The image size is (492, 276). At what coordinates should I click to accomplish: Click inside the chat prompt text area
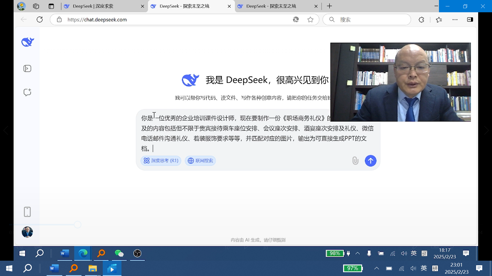(258, 133)
